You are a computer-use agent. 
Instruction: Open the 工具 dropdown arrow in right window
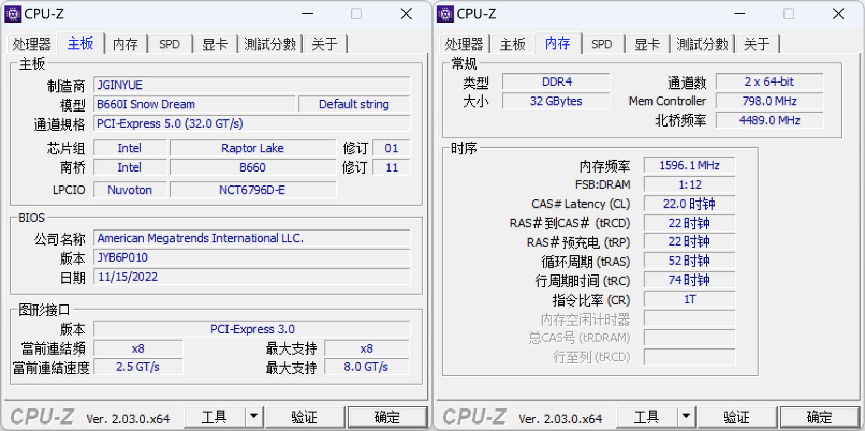click(x=686, y=416)
